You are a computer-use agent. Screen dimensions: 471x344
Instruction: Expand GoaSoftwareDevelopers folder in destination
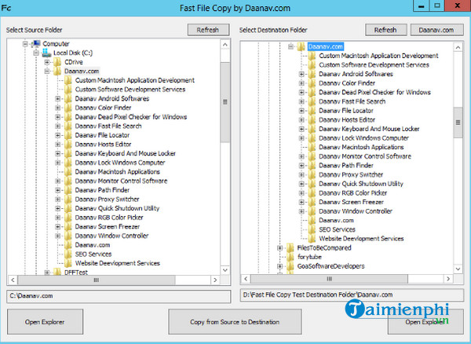pos(279,266)
